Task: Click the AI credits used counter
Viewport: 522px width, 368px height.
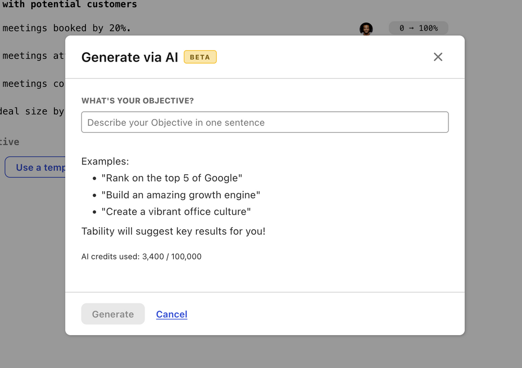Action: pyautogui.click(x=141, y=256)
